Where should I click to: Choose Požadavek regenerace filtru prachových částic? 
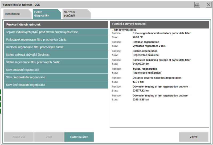tap(56, 40)
